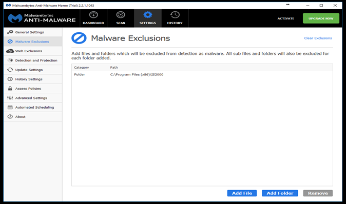The height and width of the screenshot is (204, 346).
Task: Click the green Upgrade Now button
Action: tap(321, 18)
